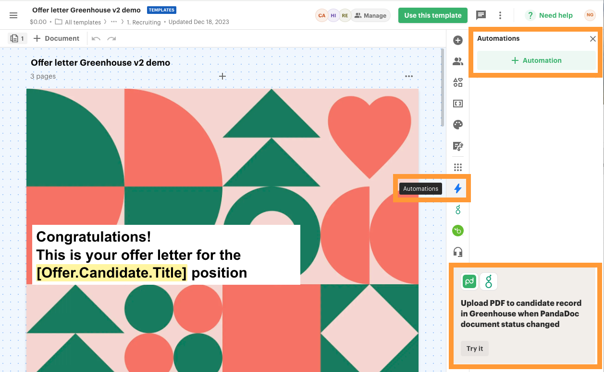Open the three-dot menu near Need help
The height and width of the screenshot is (372, 604).
[x=500, y=15]
